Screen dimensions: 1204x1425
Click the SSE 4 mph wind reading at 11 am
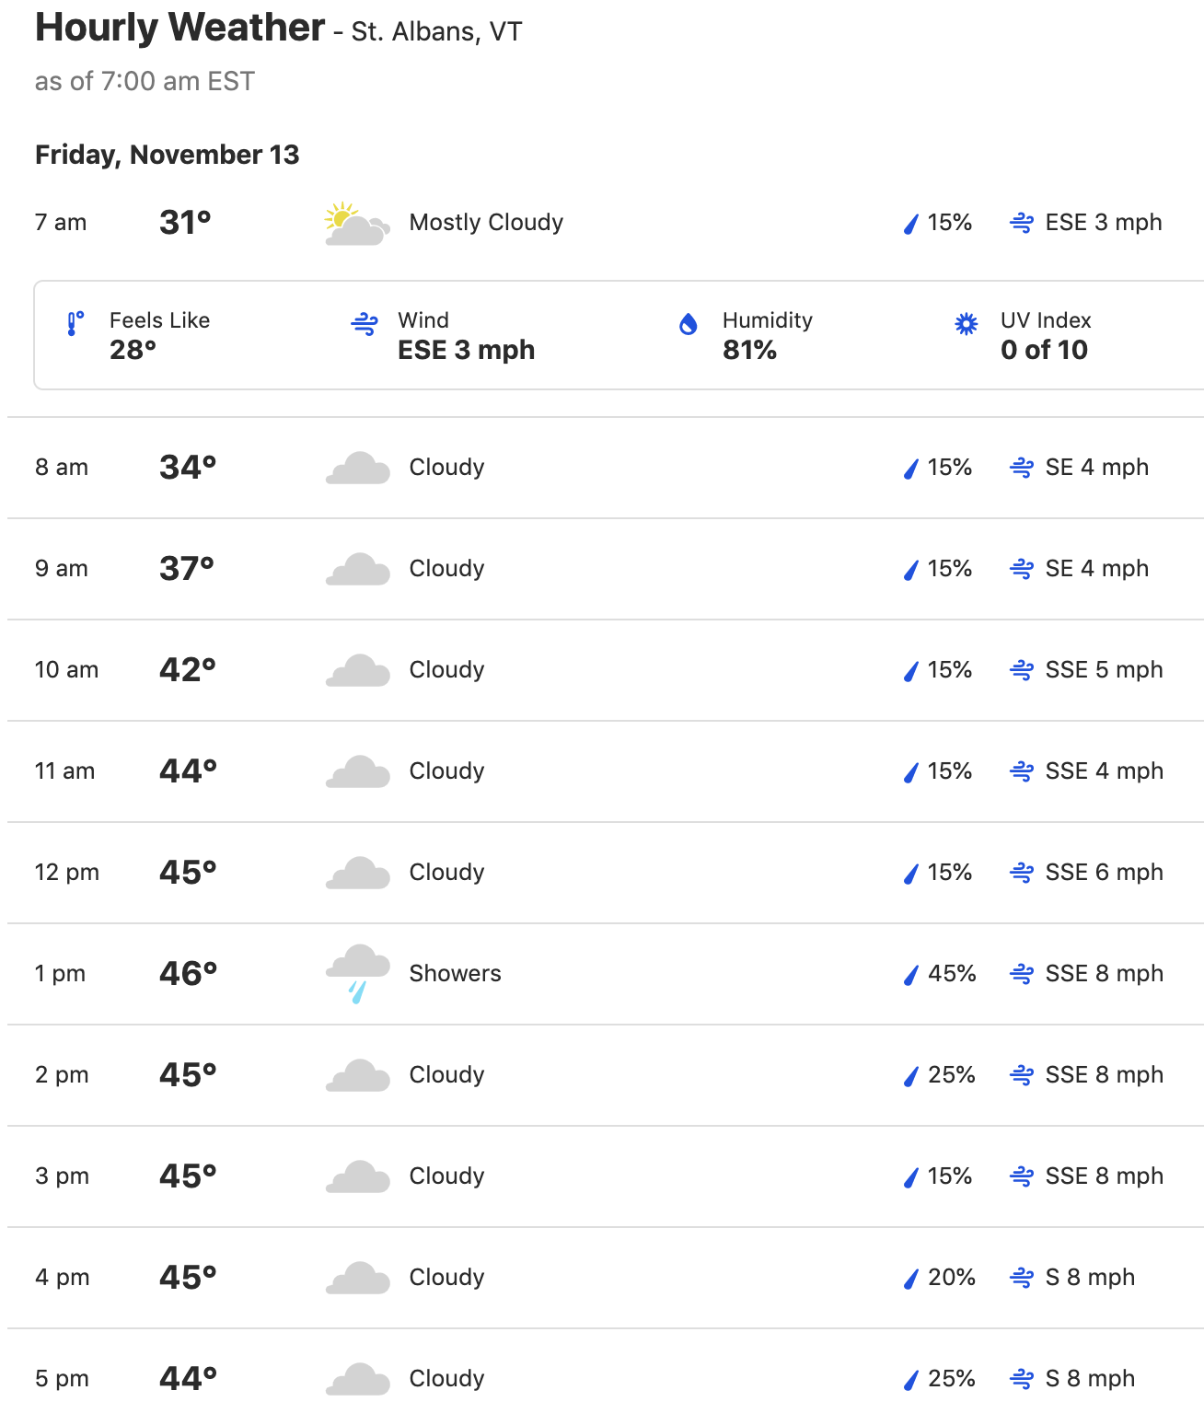(x=1105, y=770)
